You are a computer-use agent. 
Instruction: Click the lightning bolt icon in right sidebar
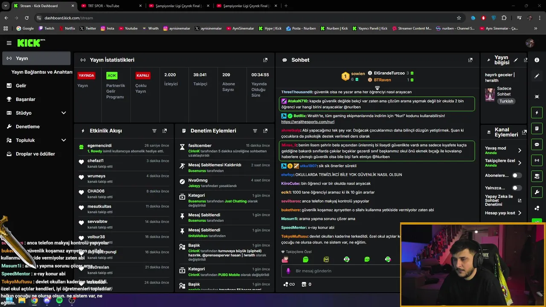(537, 113)
